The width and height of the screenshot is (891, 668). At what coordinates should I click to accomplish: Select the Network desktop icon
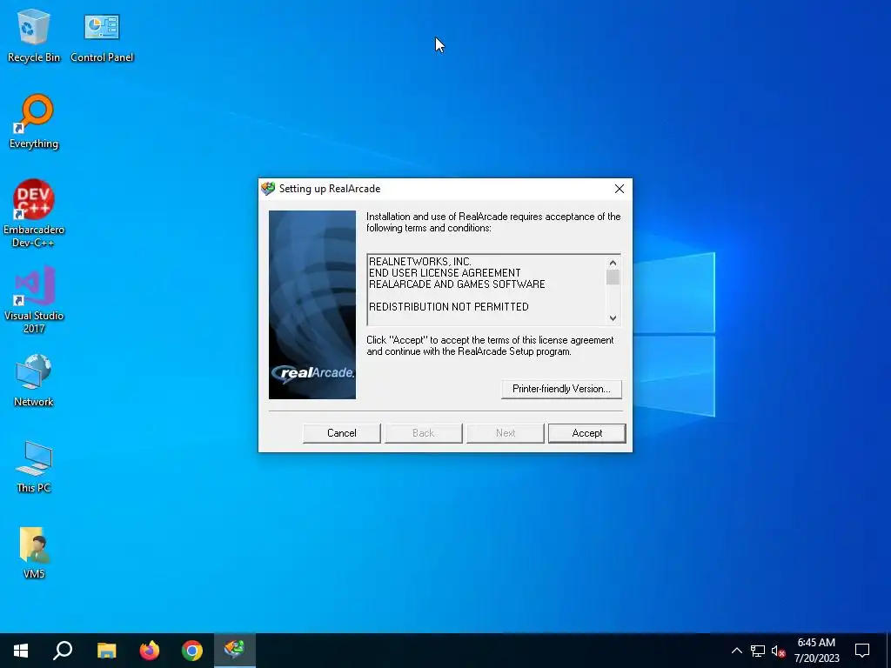34,380
